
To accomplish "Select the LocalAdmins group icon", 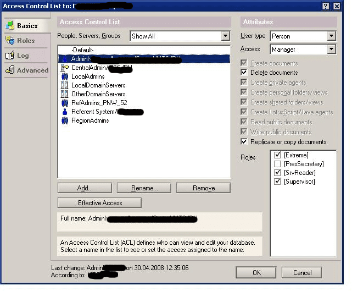I will click(64, 76).
